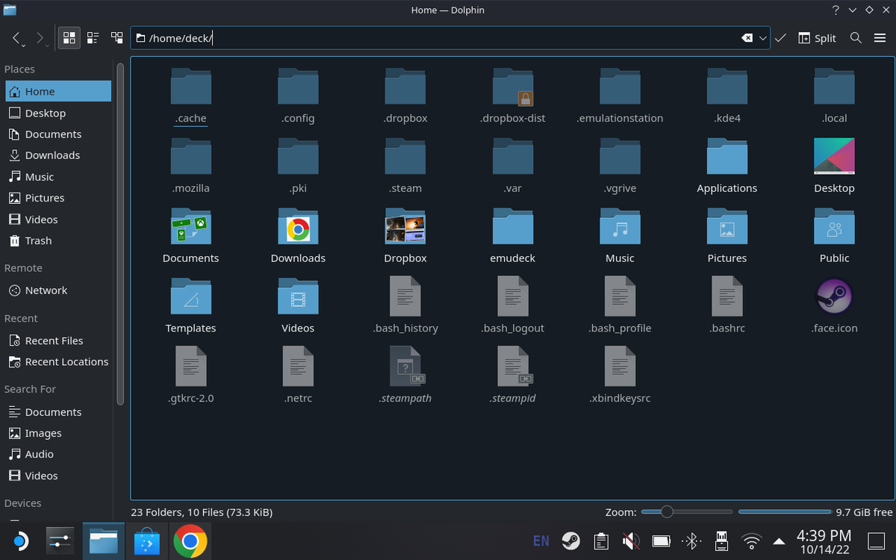Open the location bar dropdown arrow

coord(762,37)
